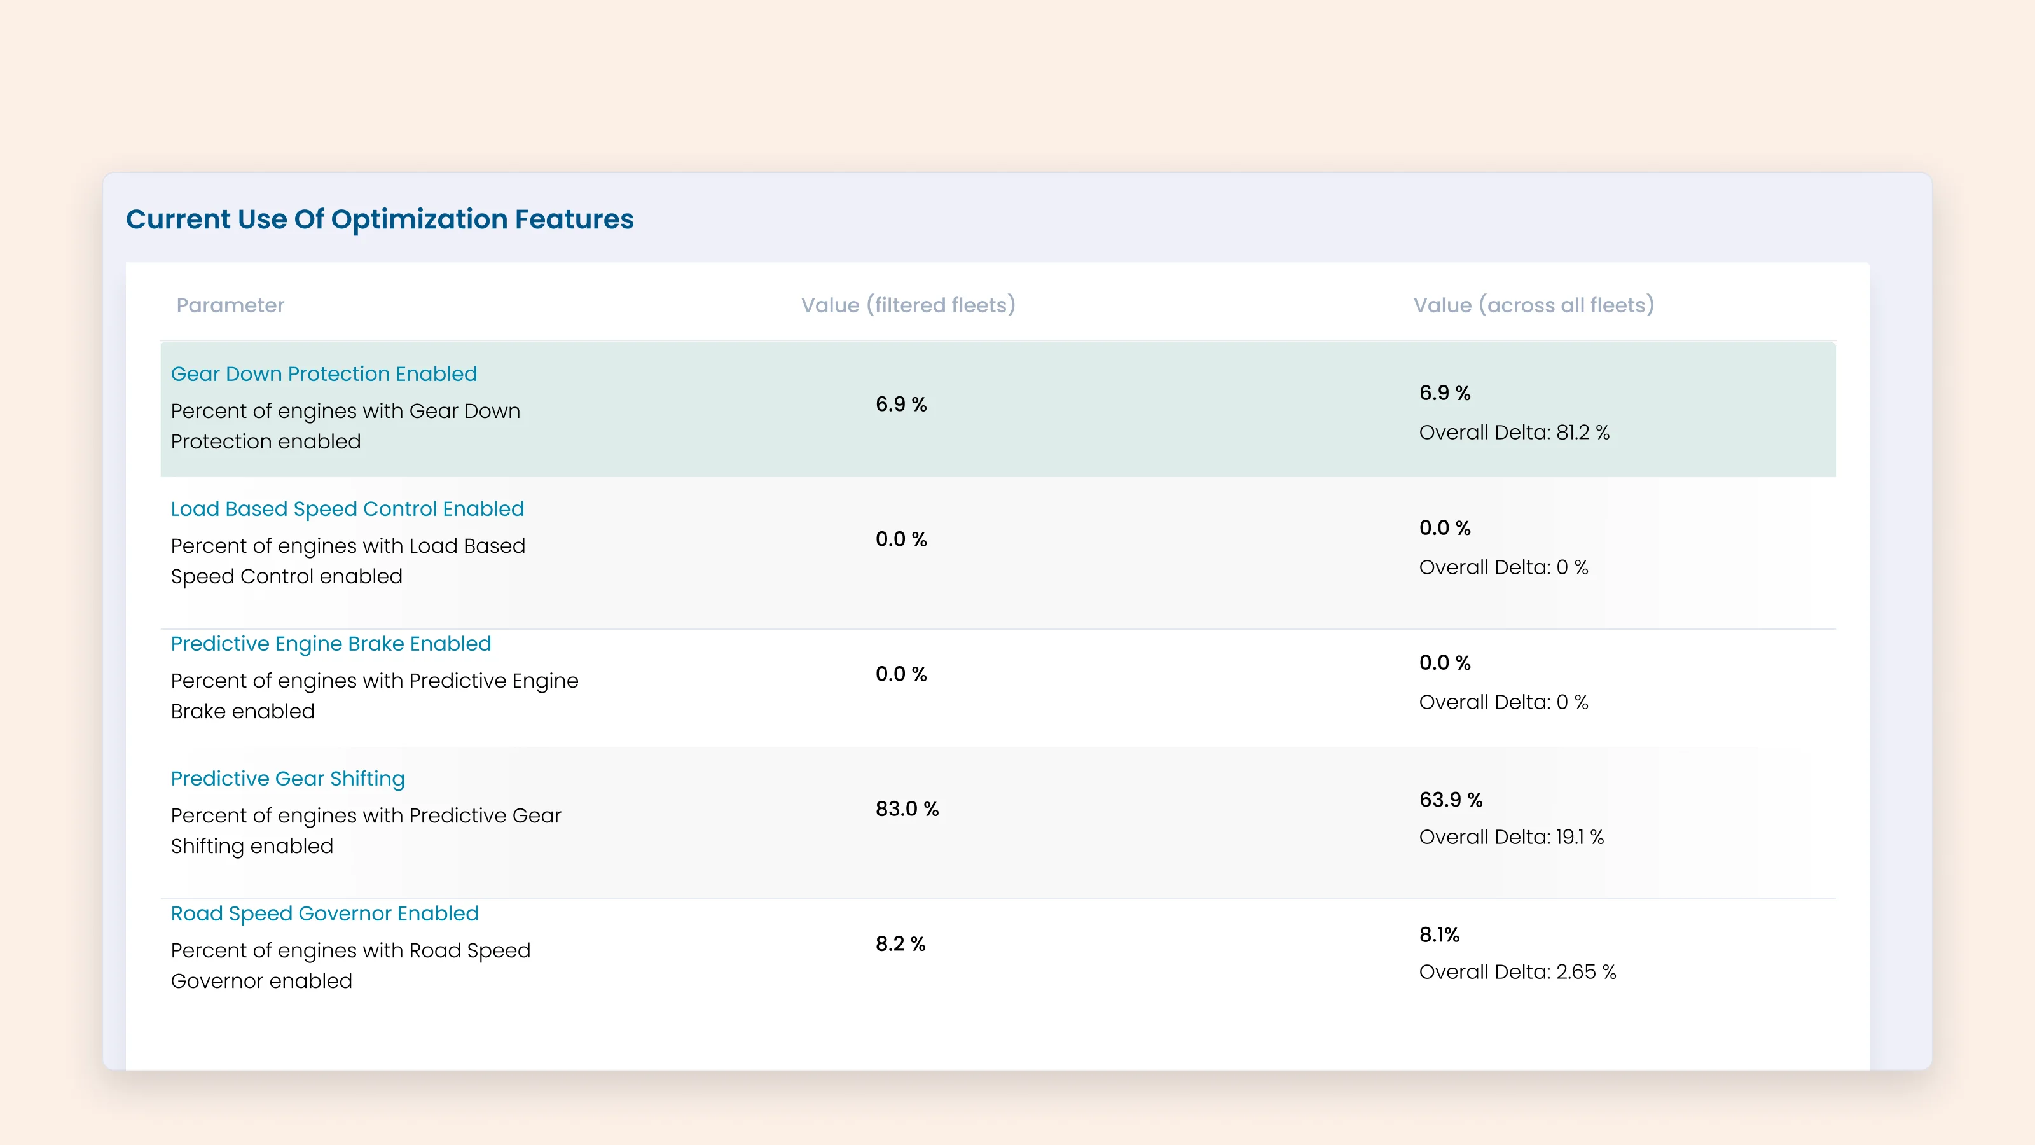Image resolution: width=2035 pixels, height=1145 pixels.
Task: Open the Gear Down Protection Enabled link
Action: (x=324, y=374)
